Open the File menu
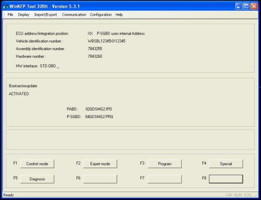The height and width of the screenshot is (200, 261). (10, 15)
